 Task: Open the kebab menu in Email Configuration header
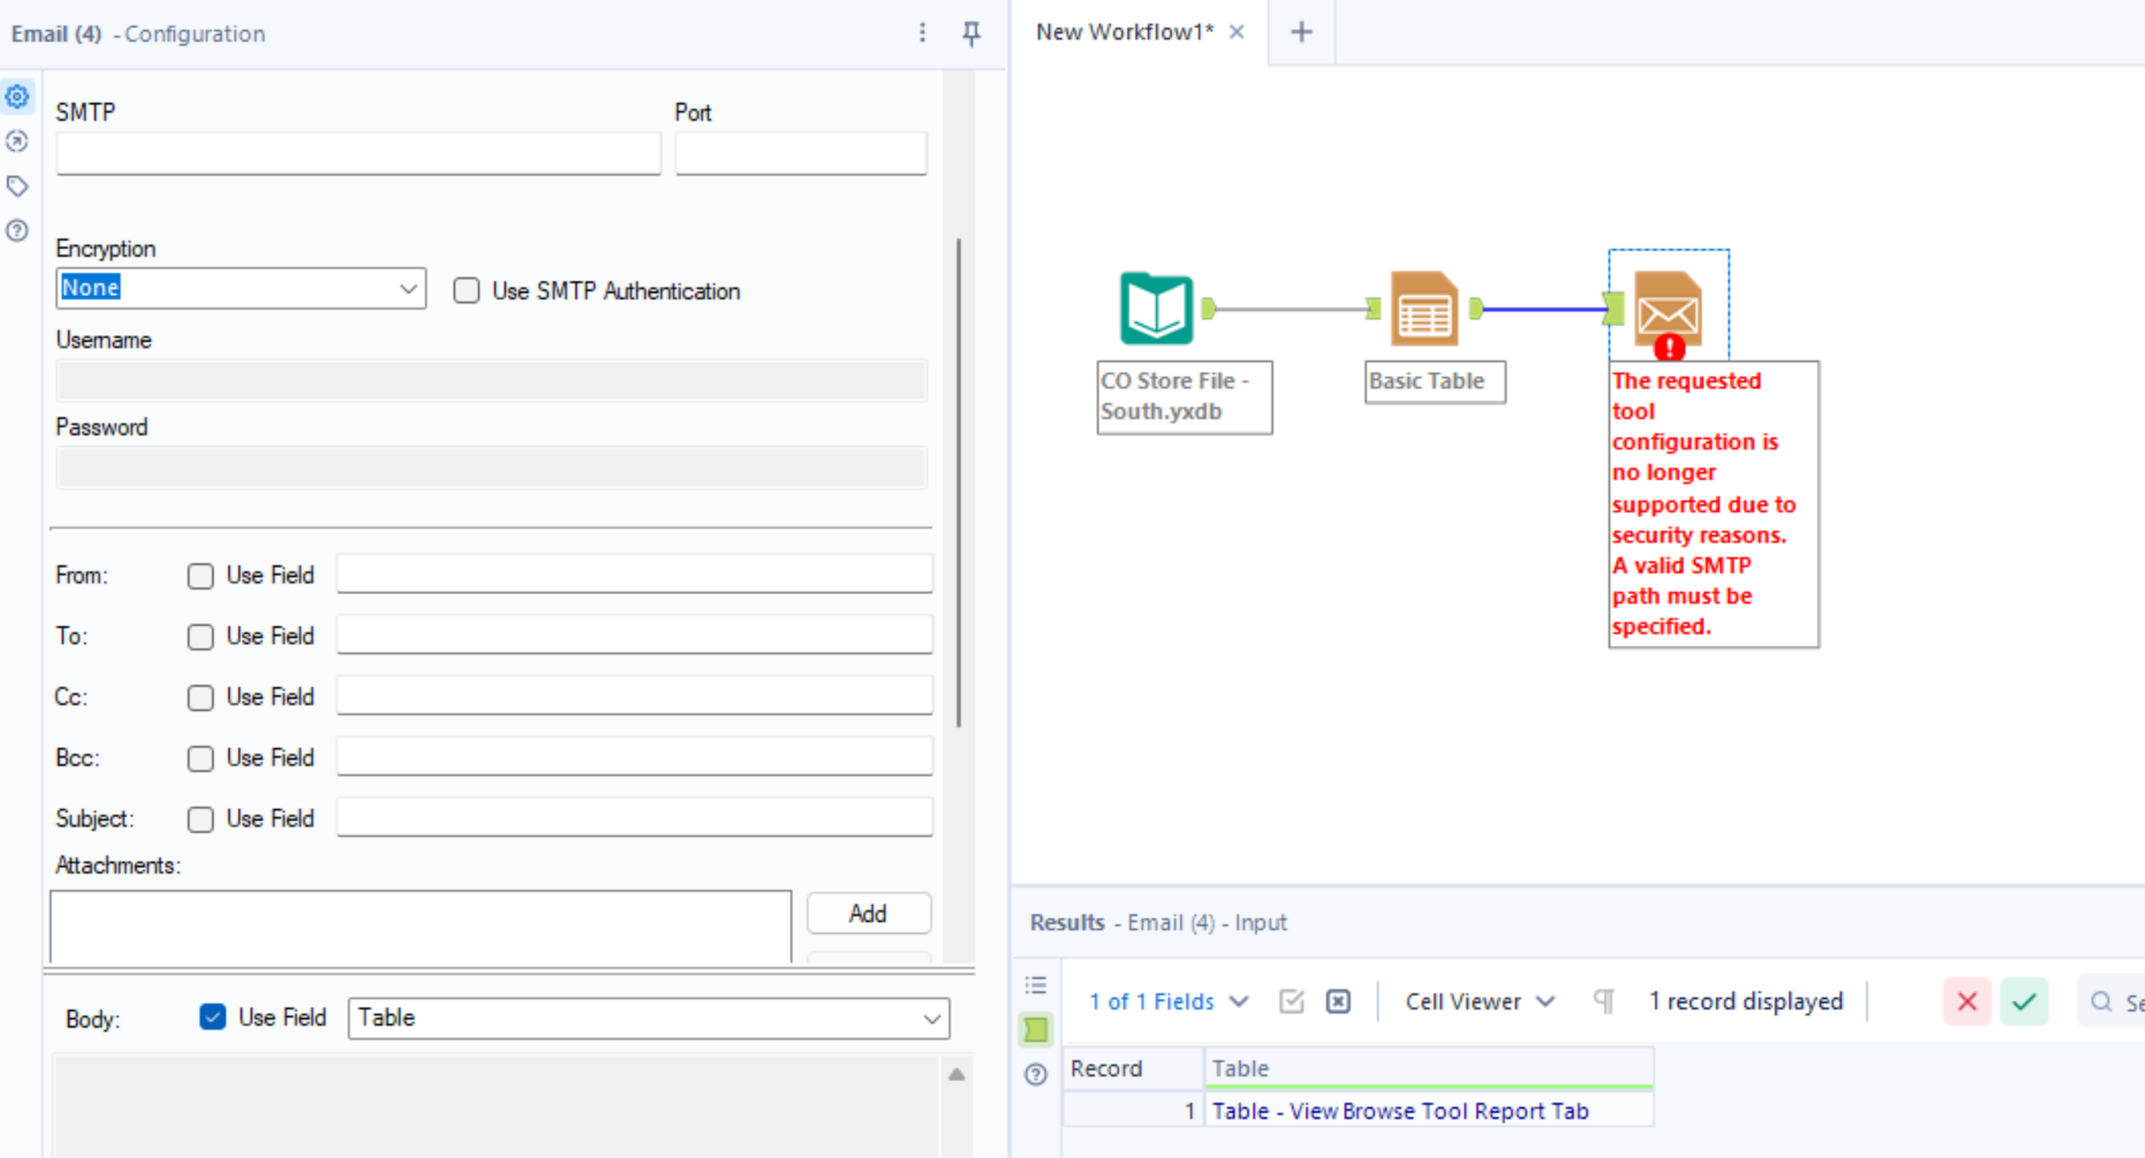[x=921, y=33]
